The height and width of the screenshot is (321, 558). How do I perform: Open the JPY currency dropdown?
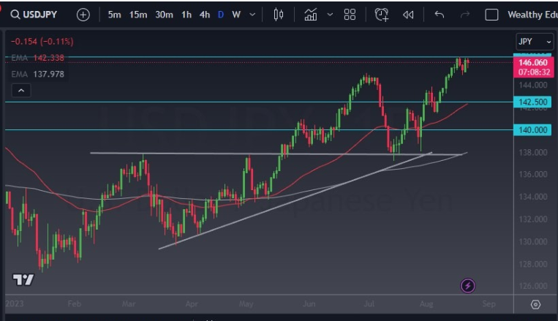pos(535,42)
